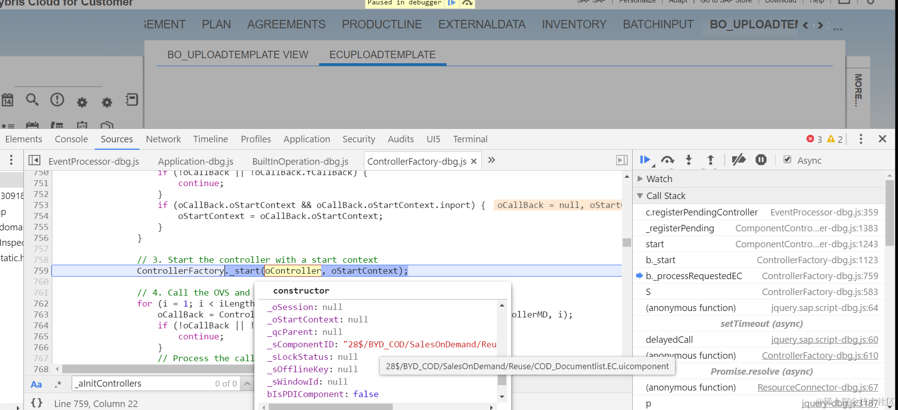The image size is (898, 410).
Task: Close the DevTools panel
Action: click(x=883, y=139)
